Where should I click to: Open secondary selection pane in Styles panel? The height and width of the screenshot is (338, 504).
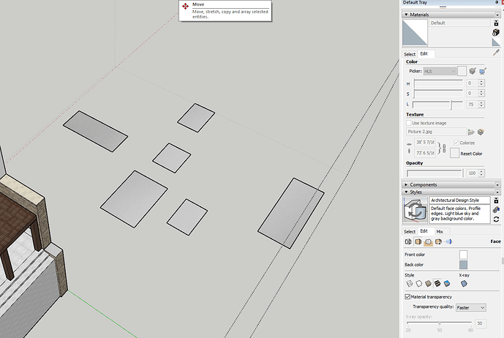[496, 200]
